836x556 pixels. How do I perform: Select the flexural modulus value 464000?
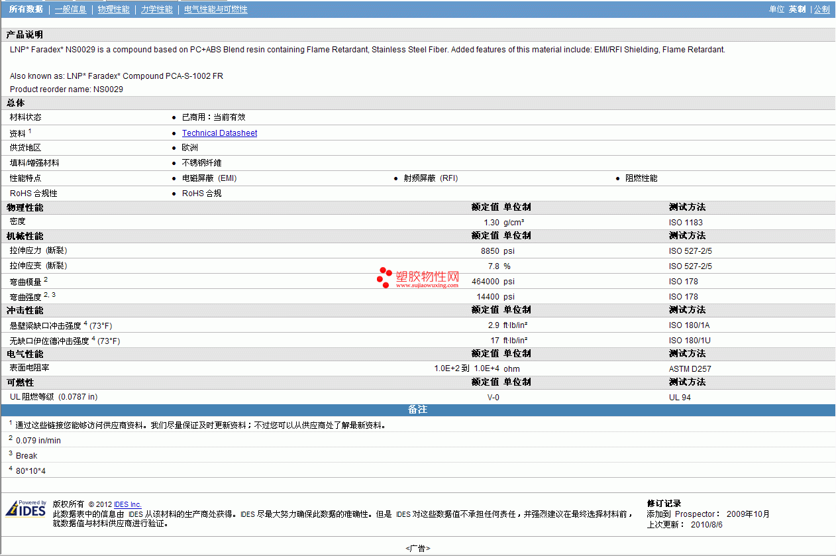tap(486, 282)
